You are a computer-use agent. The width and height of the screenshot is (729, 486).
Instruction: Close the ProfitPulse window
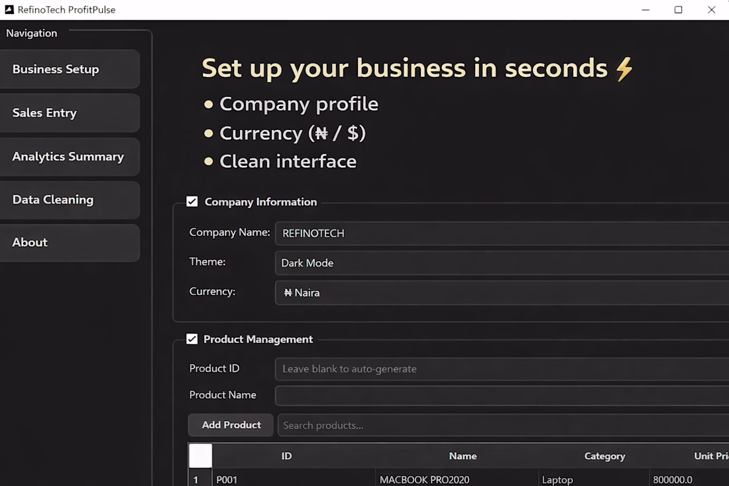click(x=711, y=10)
